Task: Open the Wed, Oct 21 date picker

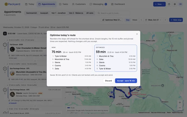Action: coord(153,20)
